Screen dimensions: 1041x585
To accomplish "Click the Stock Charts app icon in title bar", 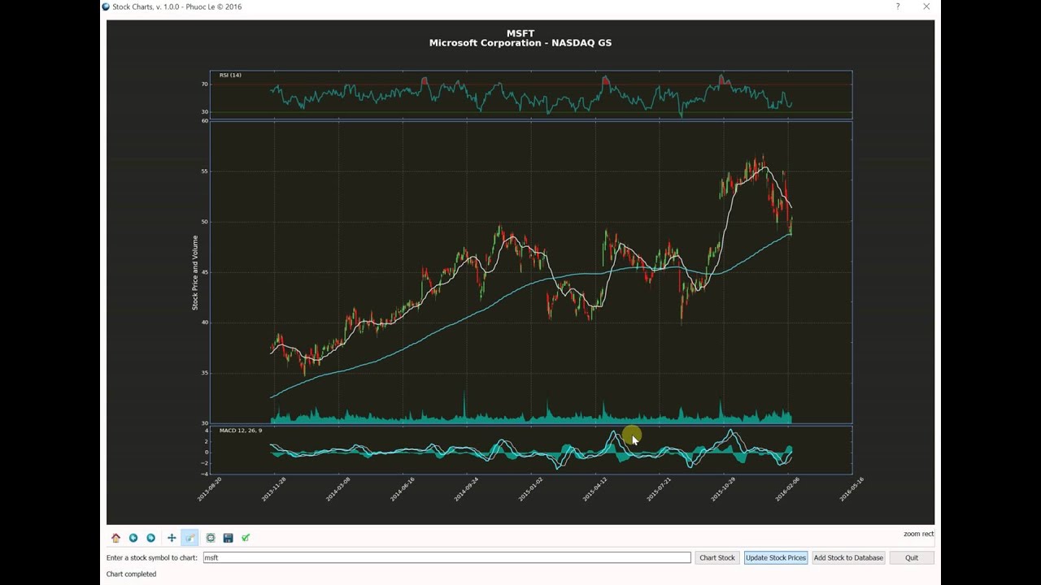I will (x=106, y=6).
